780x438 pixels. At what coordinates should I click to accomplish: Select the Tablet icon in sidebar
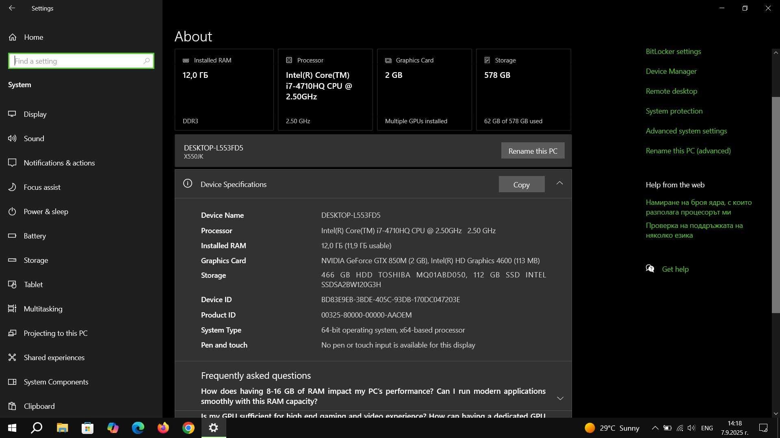12,284
